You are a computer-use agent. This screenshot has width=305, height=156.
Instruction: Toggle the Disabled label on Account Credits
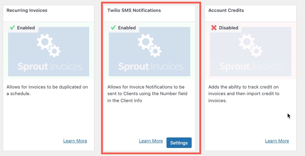point(228,28)
